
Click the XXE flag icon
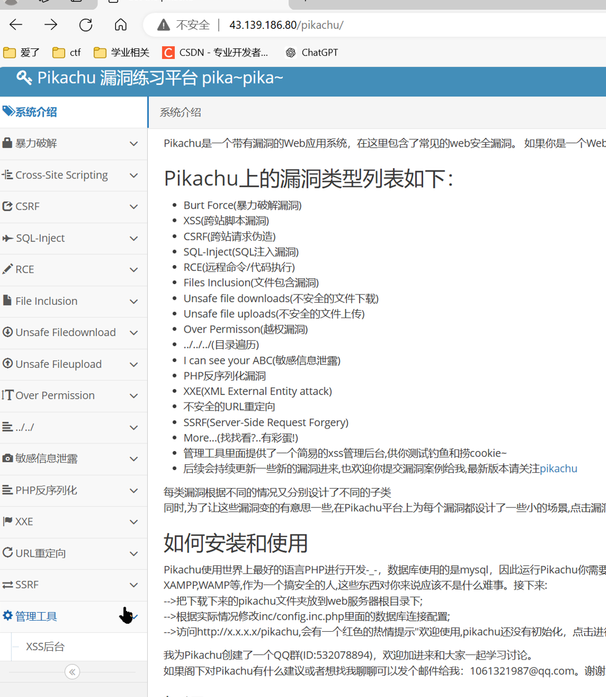click(x=8, y=521)
